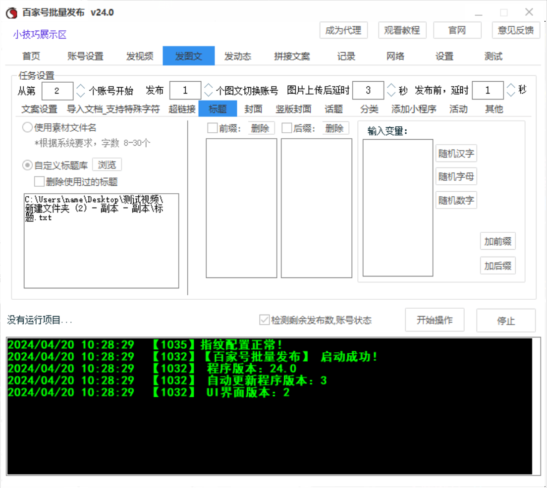Click 删除 button next to 后缀

335,128
